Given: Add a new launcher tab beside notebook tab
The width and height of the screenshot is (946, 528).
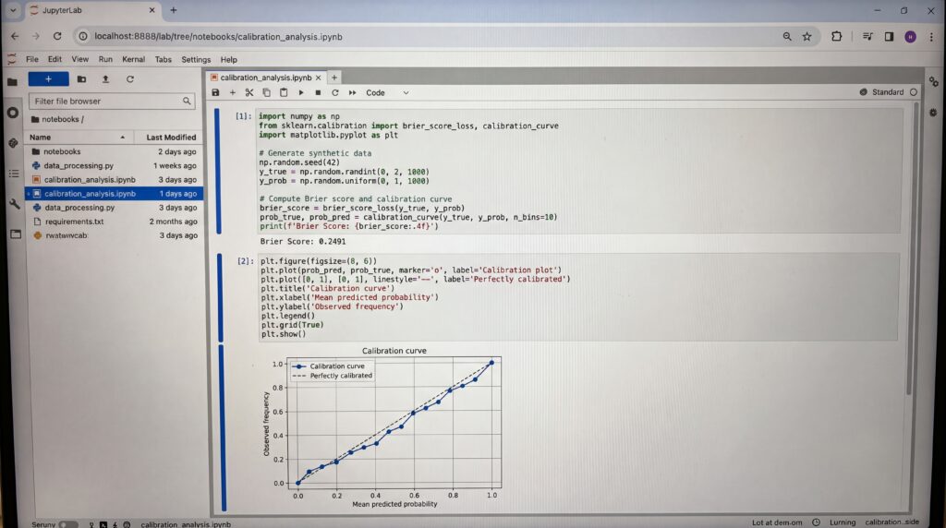Looking at the screenshot, I should pyautogui.click(x=334, y=78).
